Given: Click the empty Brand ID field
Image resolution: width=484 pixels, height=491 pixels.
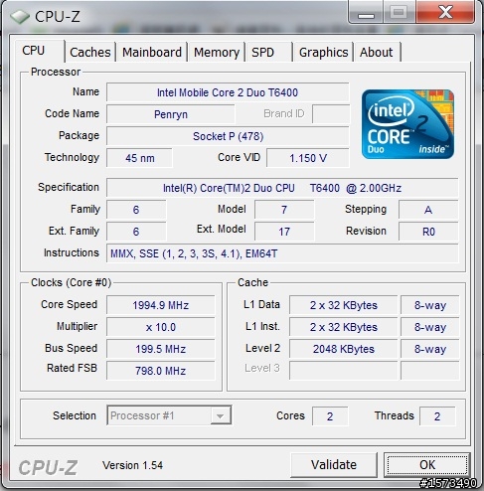Looking at the screenshot, I should [331, 114].
